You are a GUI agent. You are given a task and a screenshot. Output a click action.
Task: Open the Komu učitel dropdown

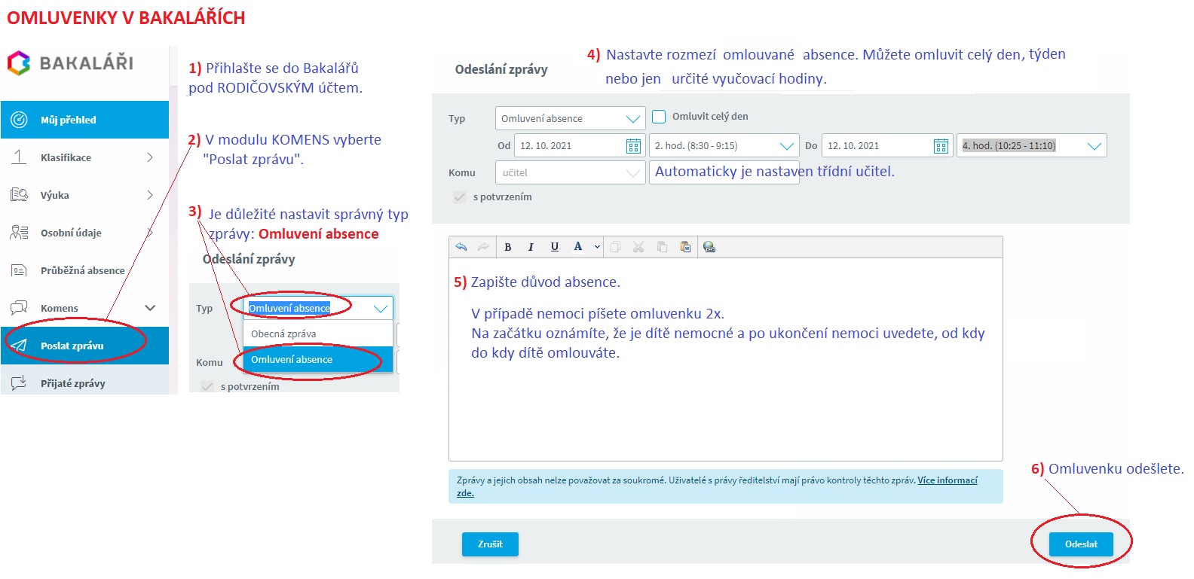coord(570,172)
